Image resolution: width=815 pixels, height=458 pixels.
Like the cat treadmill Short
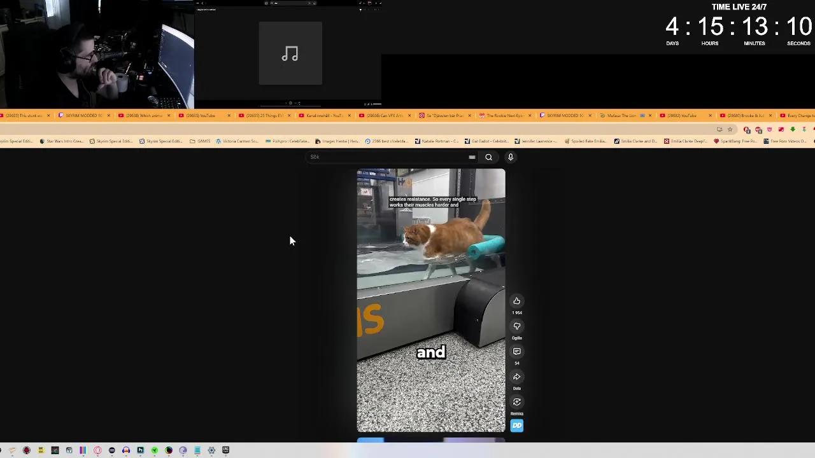[517, 301]
